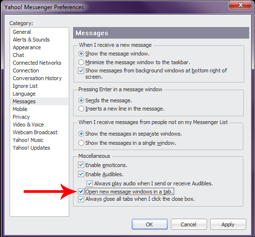Open Alerts & Sounds category
The height and width of the screenshot is (237, 255).
pos(31,40)
